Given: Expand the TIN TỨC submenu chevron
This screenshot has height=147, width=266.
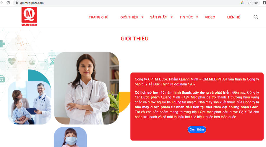Looking at the screenshot, I should point(197,17).
